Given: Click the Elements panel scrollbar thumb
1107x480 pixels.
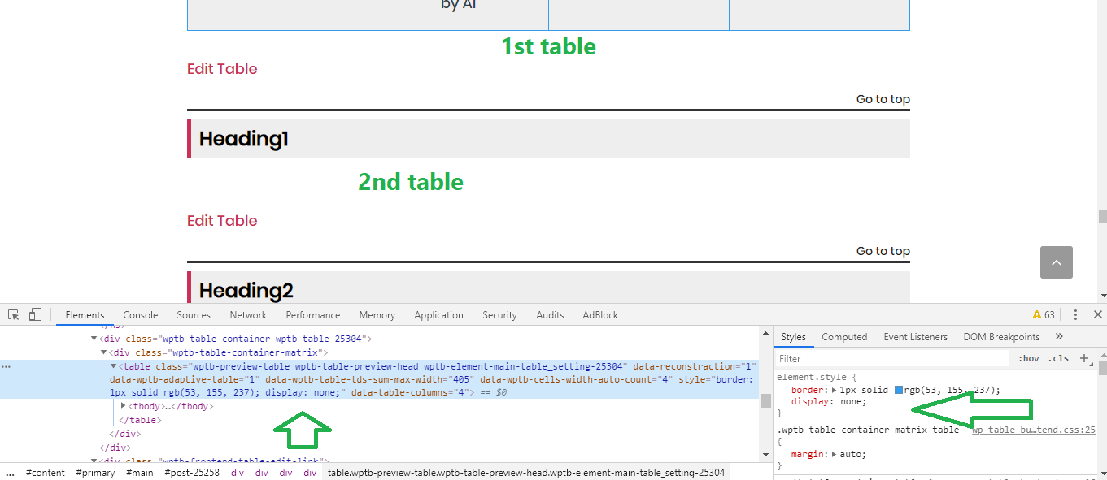Looking at the screenshot, I should pos(765,400).
